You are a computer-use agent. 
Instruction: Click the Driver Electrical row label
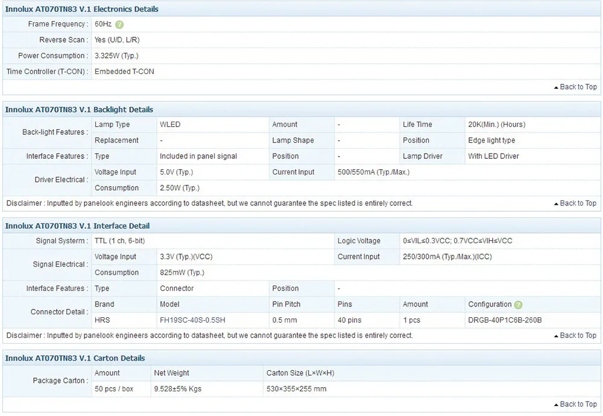[x=62, y=180]
